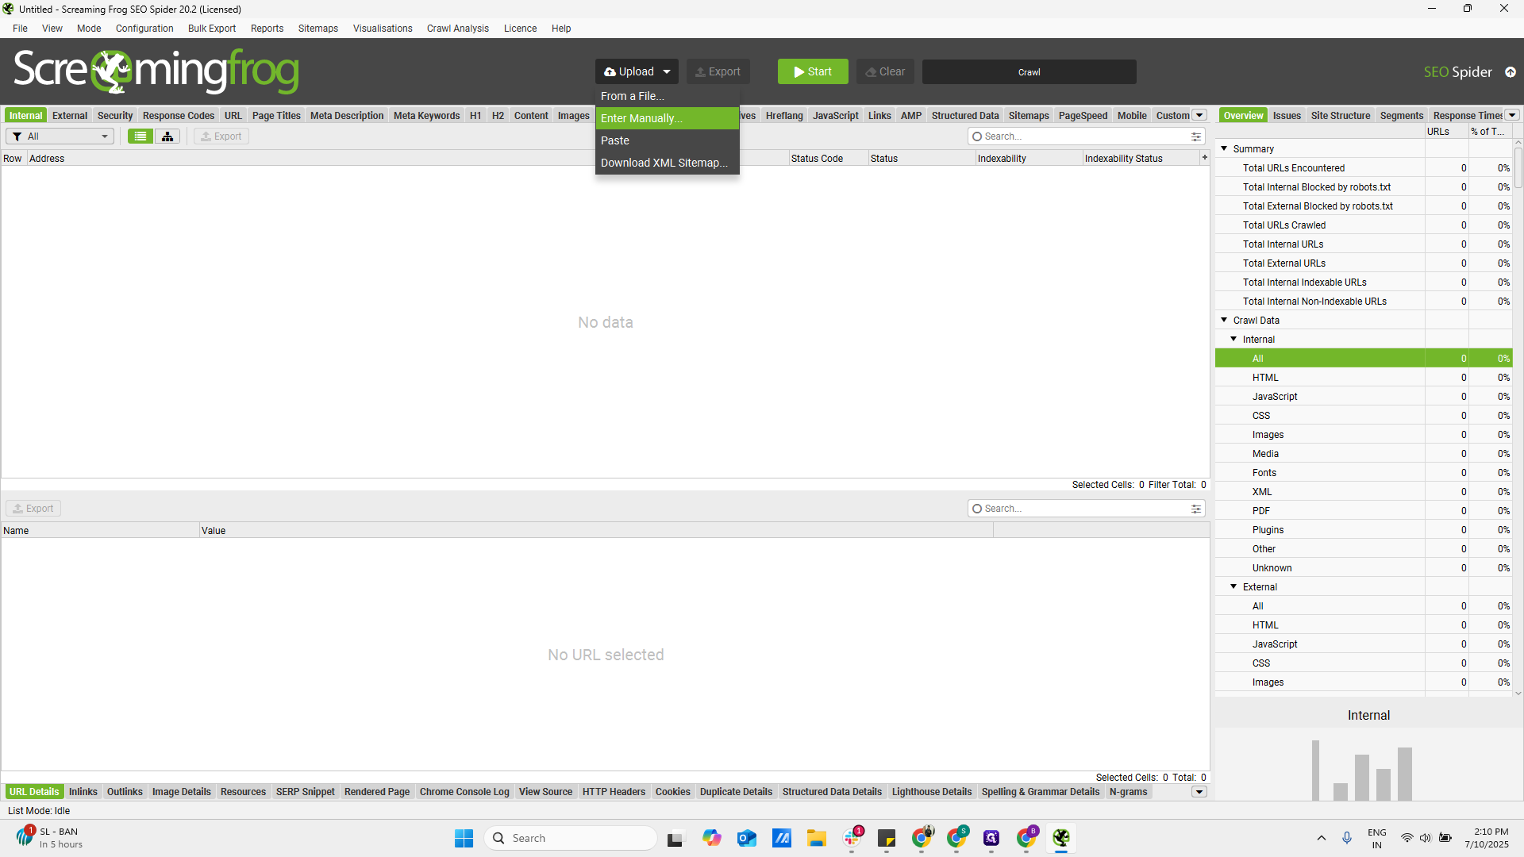This screenshot has width=1524, height=857.
Task: Open File Explorer from the taskbar
Action: [x=817, y=838]
